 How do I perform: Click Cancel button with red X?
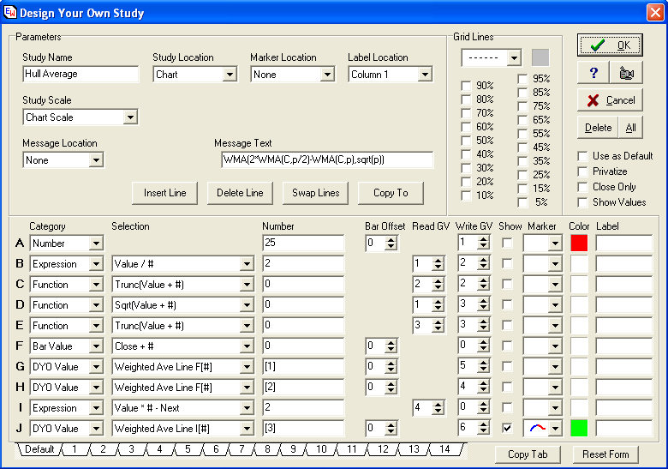coord(609,100)
